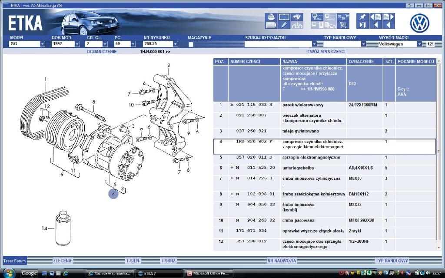Click the Volkswagen logo

click(419, 23)
